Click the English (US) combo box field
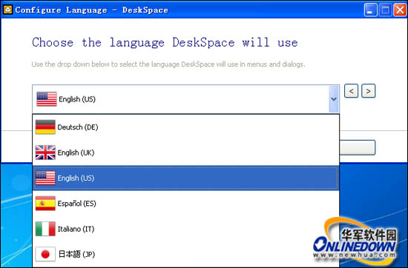Image resolution: width=408 pixels, height=268 pixels. tap(185, 99)
